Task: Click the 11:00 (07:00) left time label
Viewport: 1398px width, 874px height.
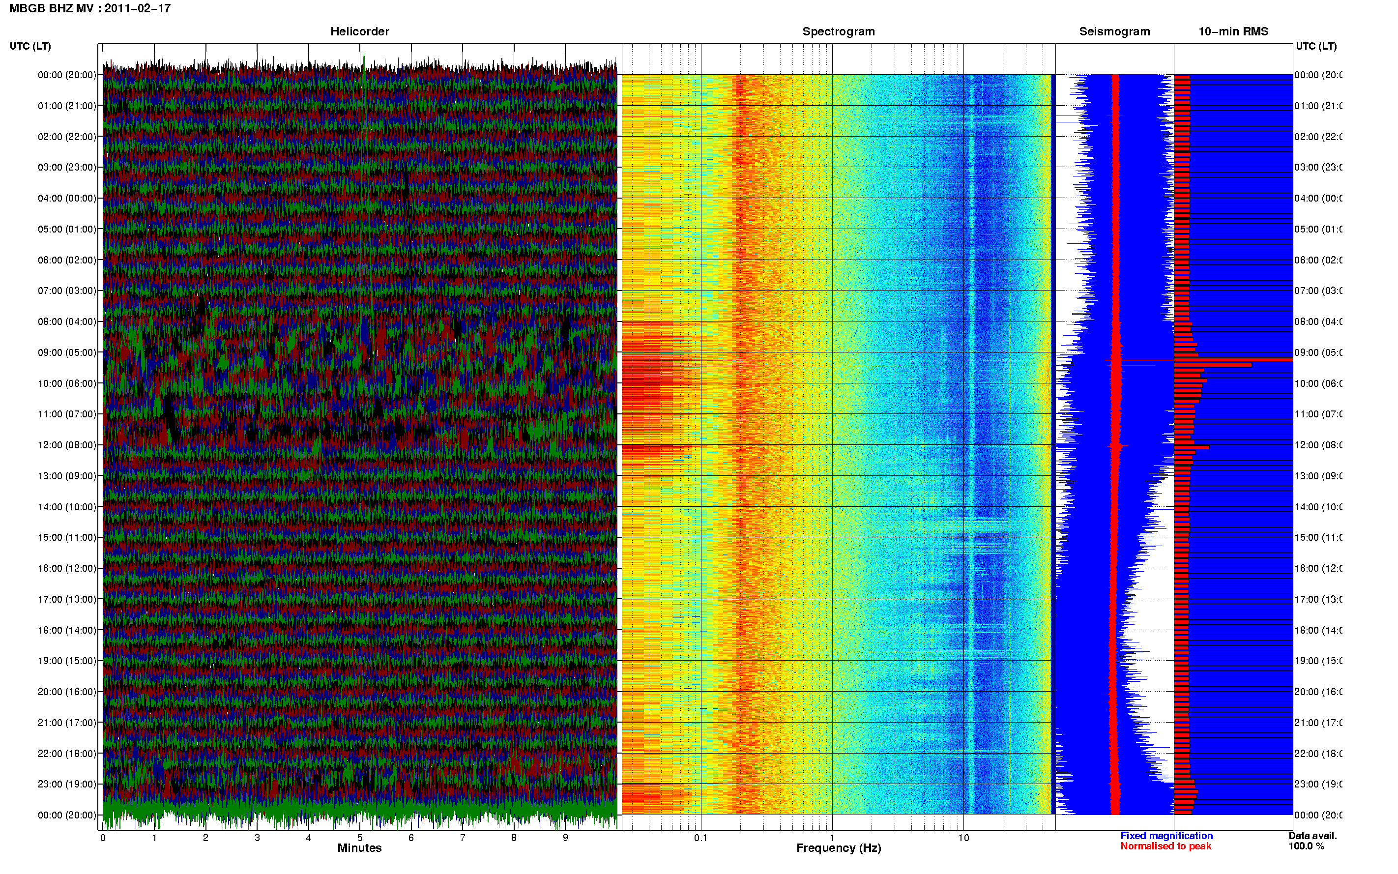Action: coord(67,414)
